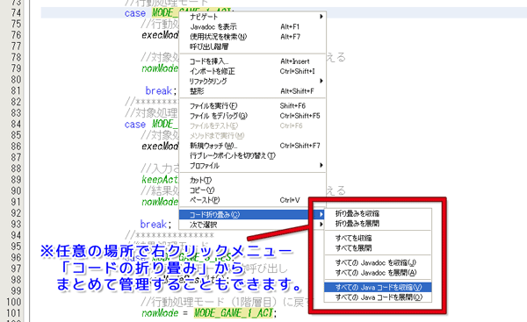
Task: Toggle 行ブレークポイントを切り替え(T) menu item
Action: [252, 155]
